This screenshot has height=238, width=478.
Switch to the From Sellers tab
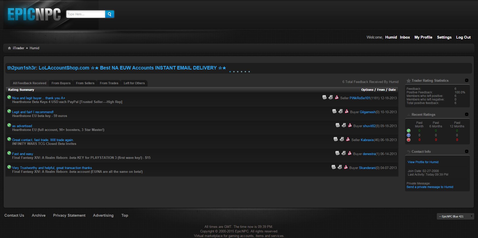(x=85, y=83)
